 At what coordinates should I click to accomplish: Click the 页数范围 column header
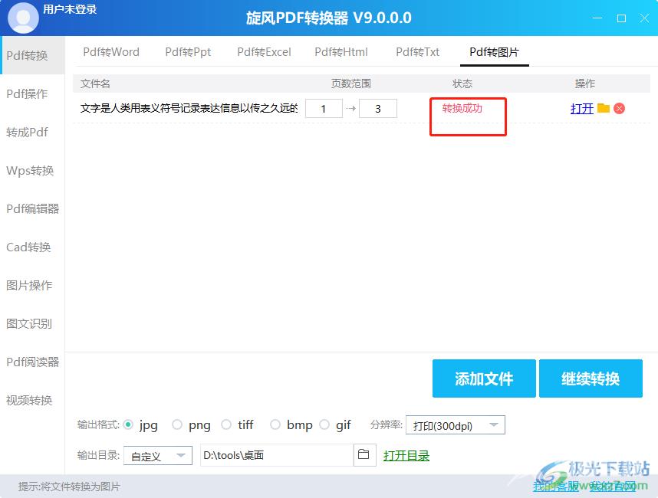tap(350, 84)
